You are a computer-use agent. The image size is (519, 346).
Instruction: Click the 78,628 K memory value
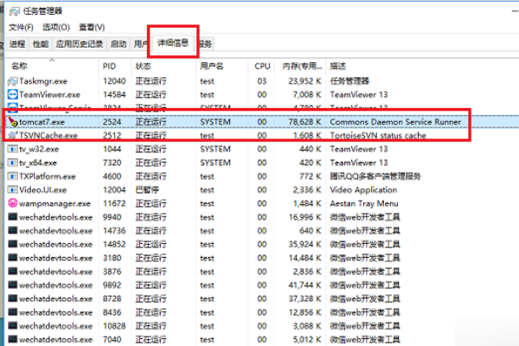tap(304, 122)
